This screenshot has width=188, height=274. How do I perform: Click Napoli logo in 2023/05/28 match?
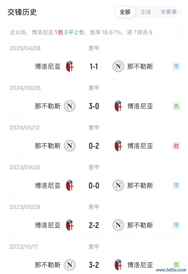[118, 225]
